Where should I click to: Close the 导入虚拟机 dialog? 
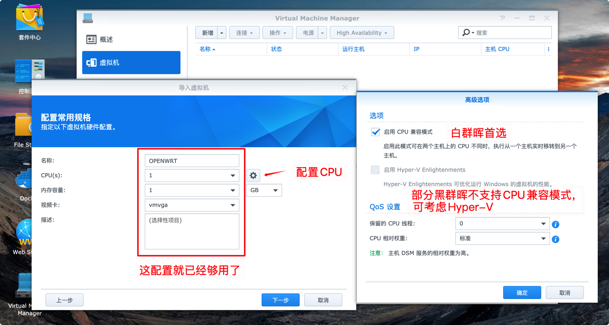pyautogui.click(x=345, y=87)
